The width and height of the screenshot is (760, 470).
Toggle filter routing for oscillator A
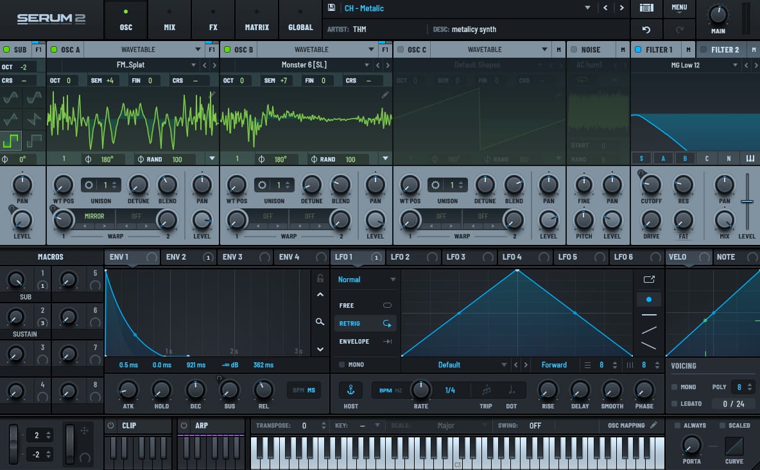pyautogui.click(x=663, y=158)
